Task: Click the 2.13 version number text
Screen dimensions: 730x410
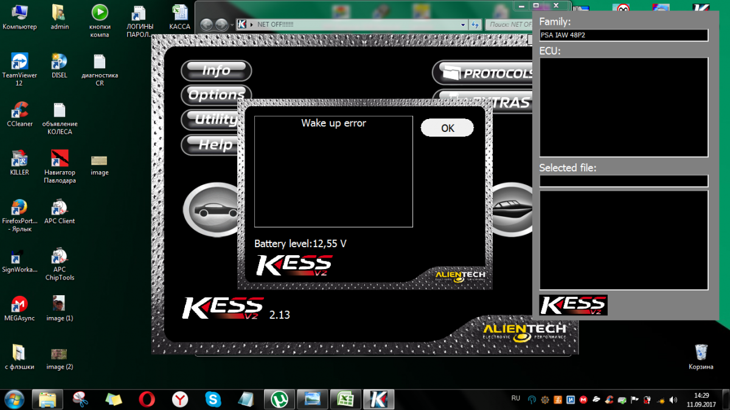Action: (x=280, y=315)
